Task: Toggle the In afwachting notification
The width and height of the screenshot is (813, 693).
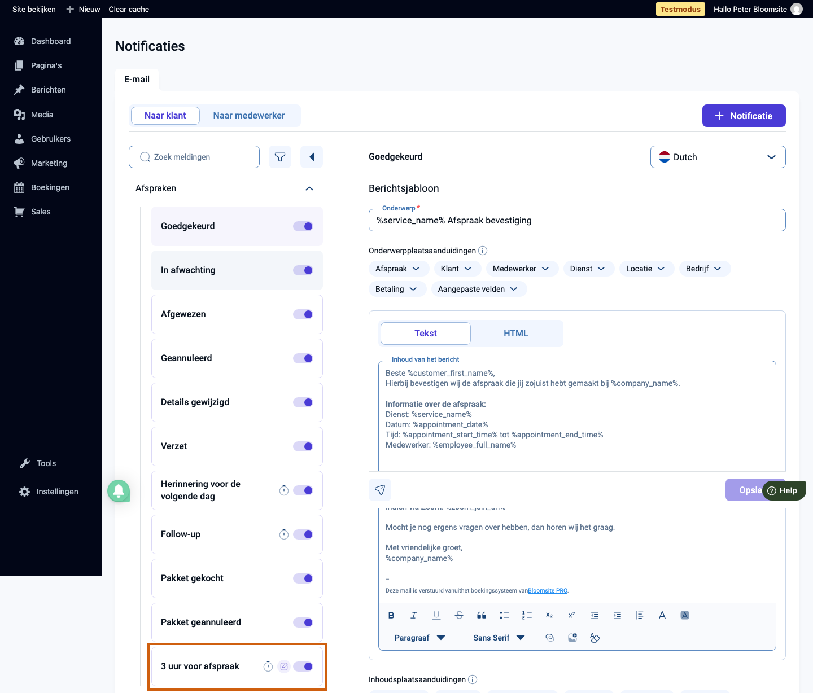Action: coord(303,270)
